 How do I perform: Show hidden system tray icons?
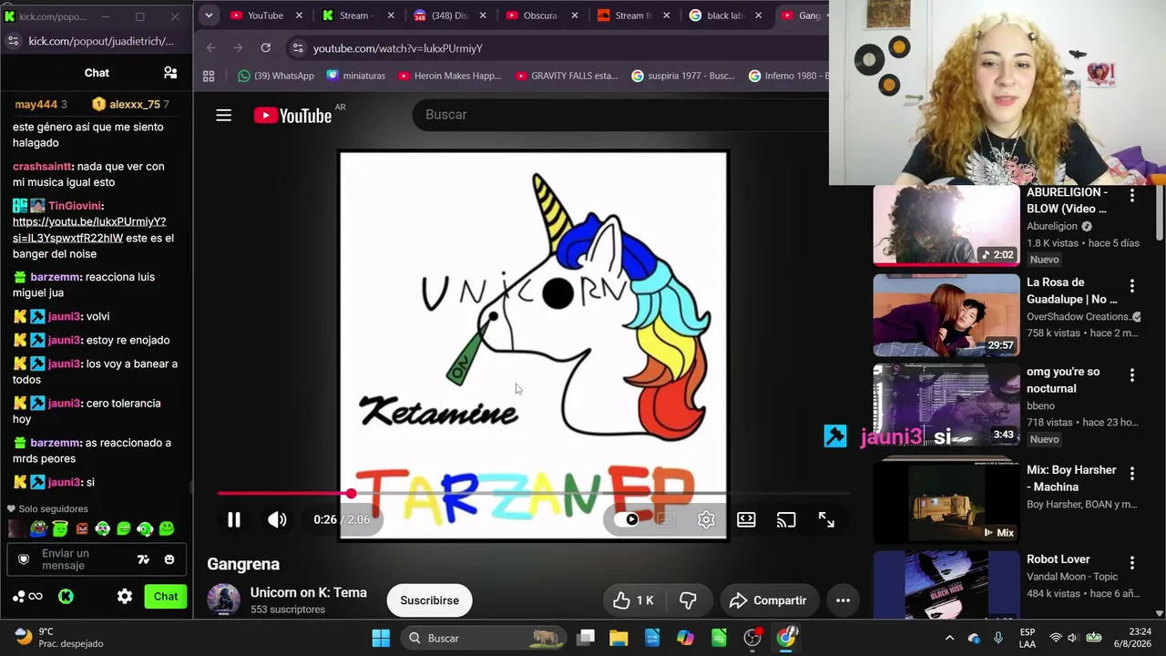(949, 638)
